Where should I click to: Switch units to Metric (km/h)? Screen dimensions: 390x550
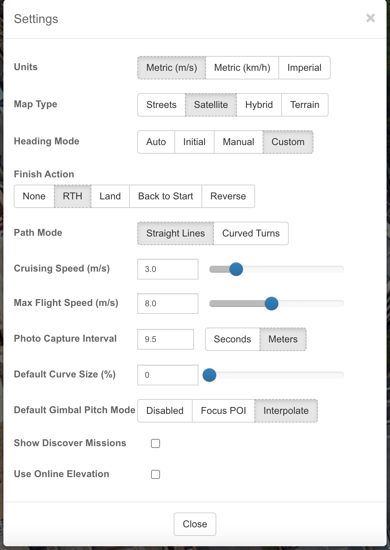[x=242, y=68]
